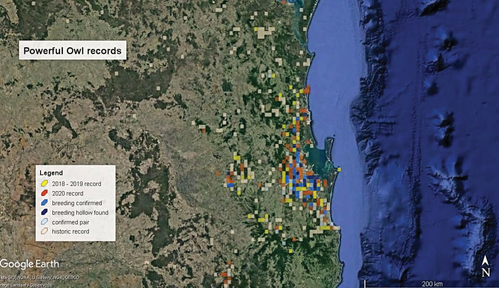Pick the 'historic record' legend entry
The image size is (499, 288).
71,231
